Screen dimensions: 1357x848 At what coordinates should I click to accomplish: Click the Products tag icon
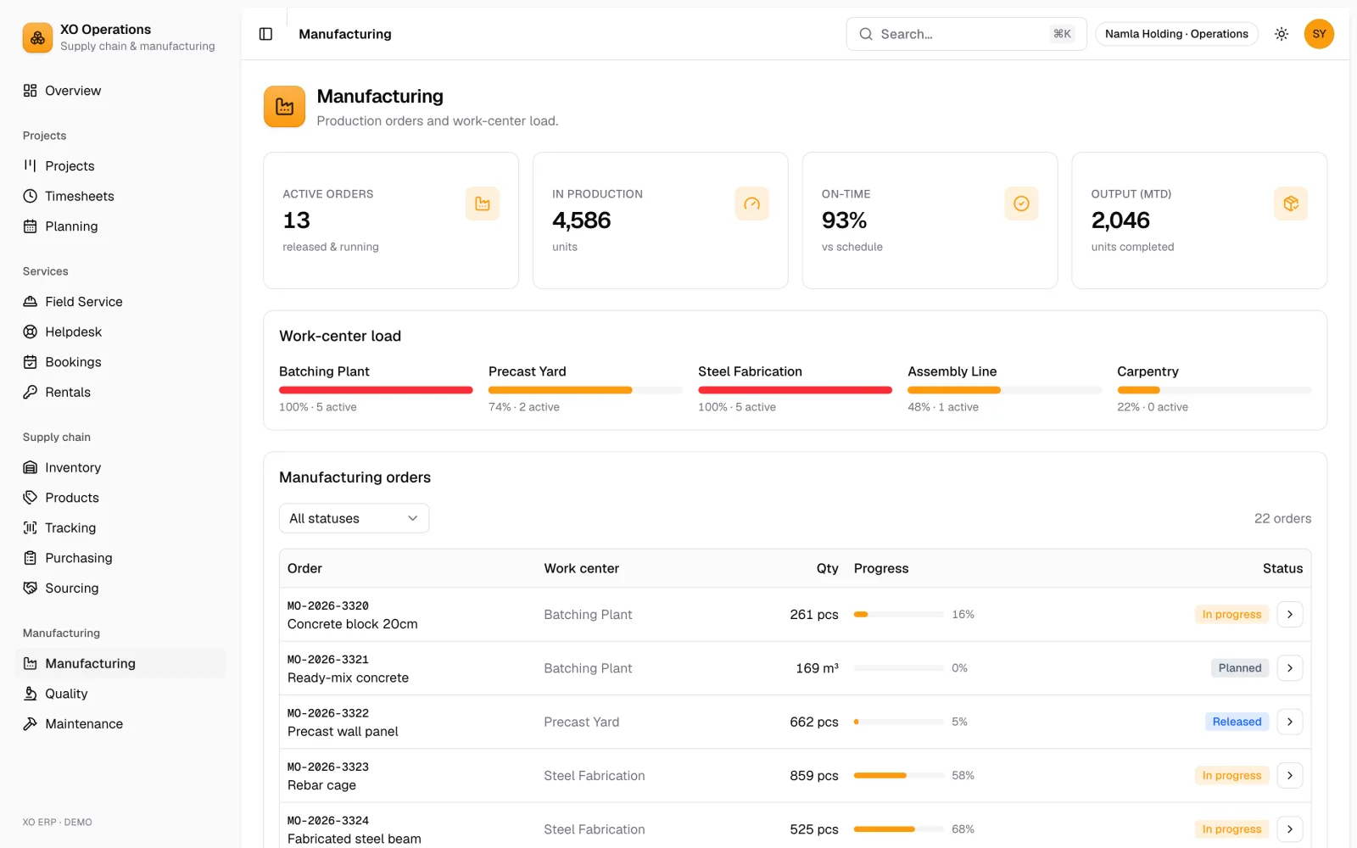coord(31,498)
